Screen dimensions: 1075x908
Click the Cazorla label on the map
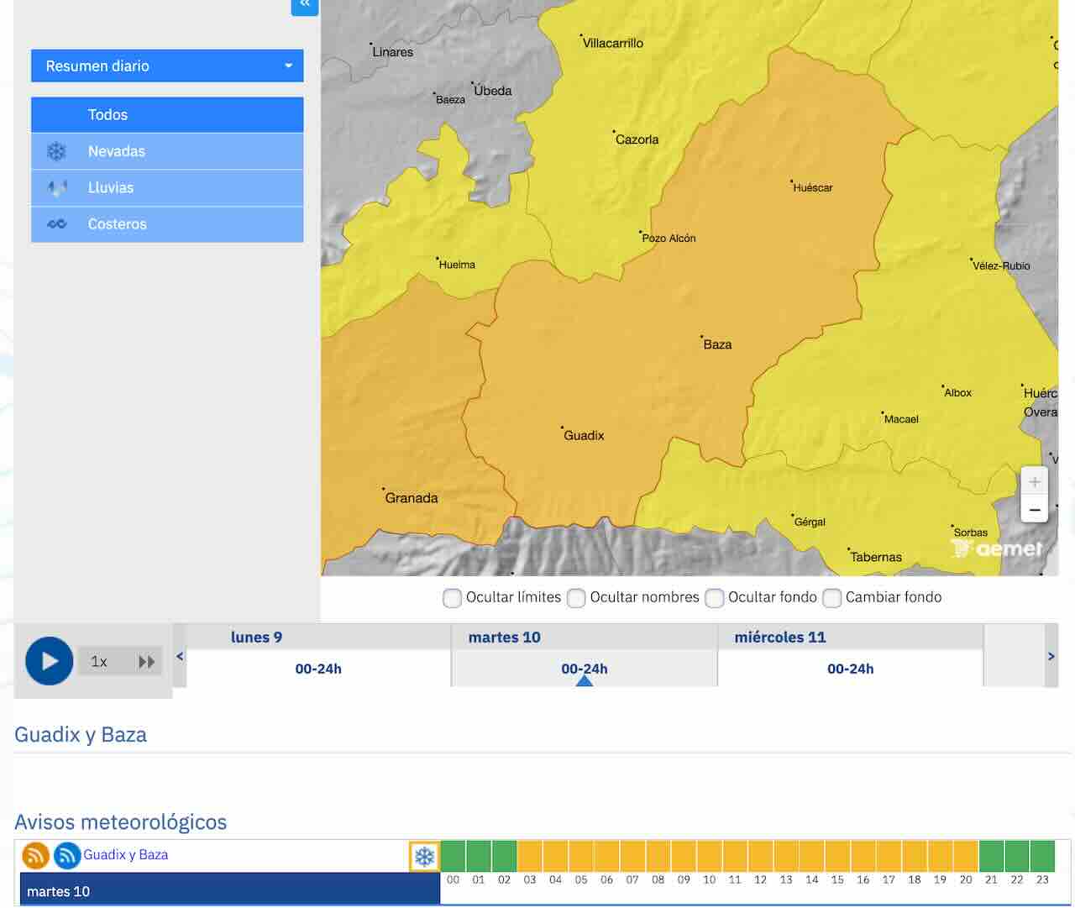point(637,139)
